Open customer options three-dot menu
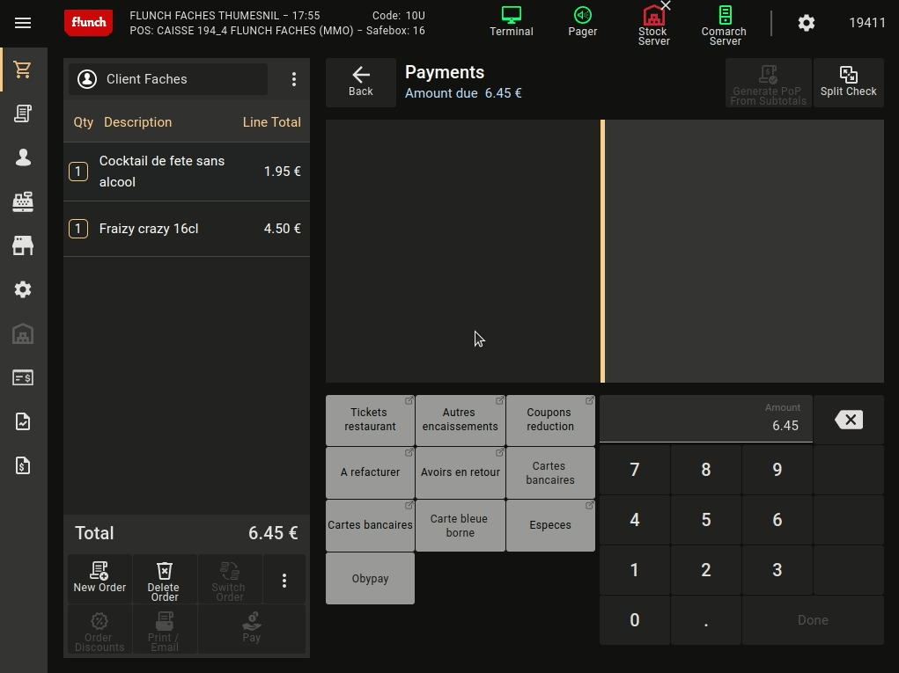 coord(294,79)
